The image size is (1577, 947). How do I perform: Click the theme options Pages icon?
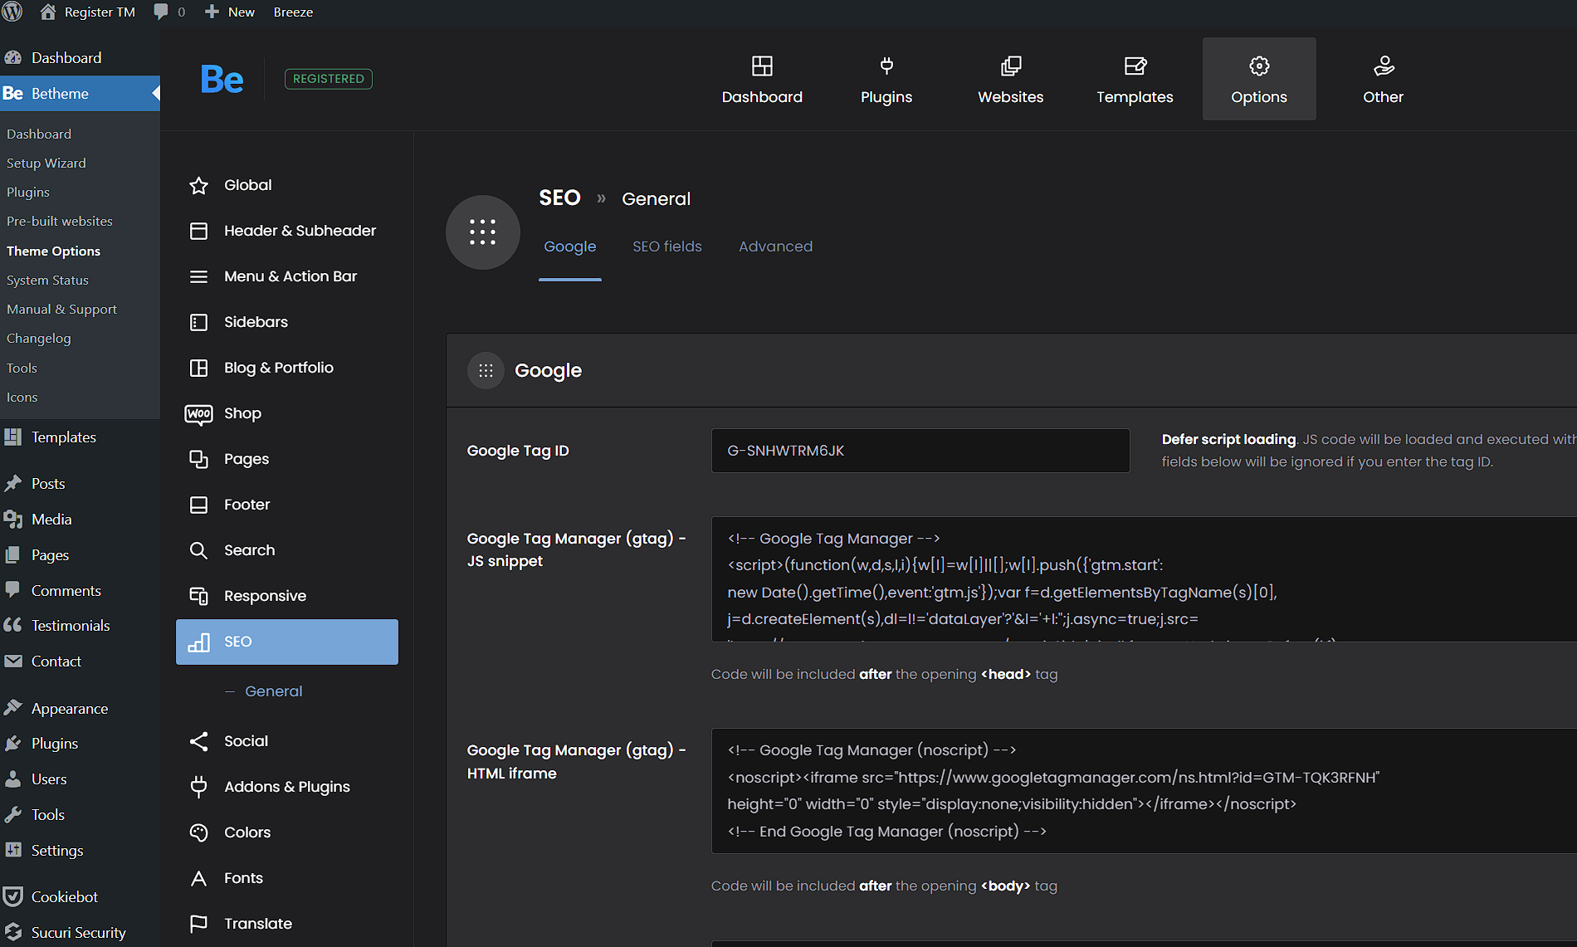(x=198, y=459)
